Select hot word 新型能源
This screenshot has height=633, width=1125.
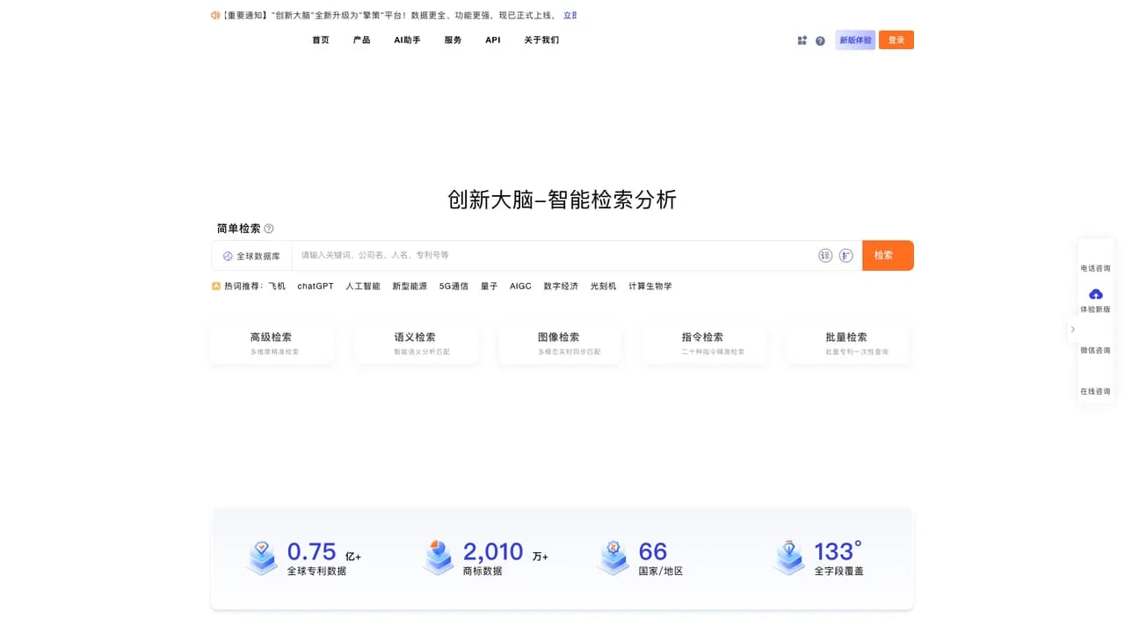coord(410,287)
